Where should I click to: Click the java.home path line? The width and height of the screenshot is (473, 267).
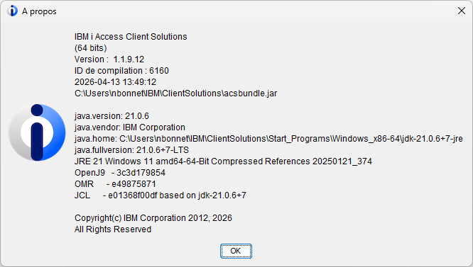(x=268, y=139)
